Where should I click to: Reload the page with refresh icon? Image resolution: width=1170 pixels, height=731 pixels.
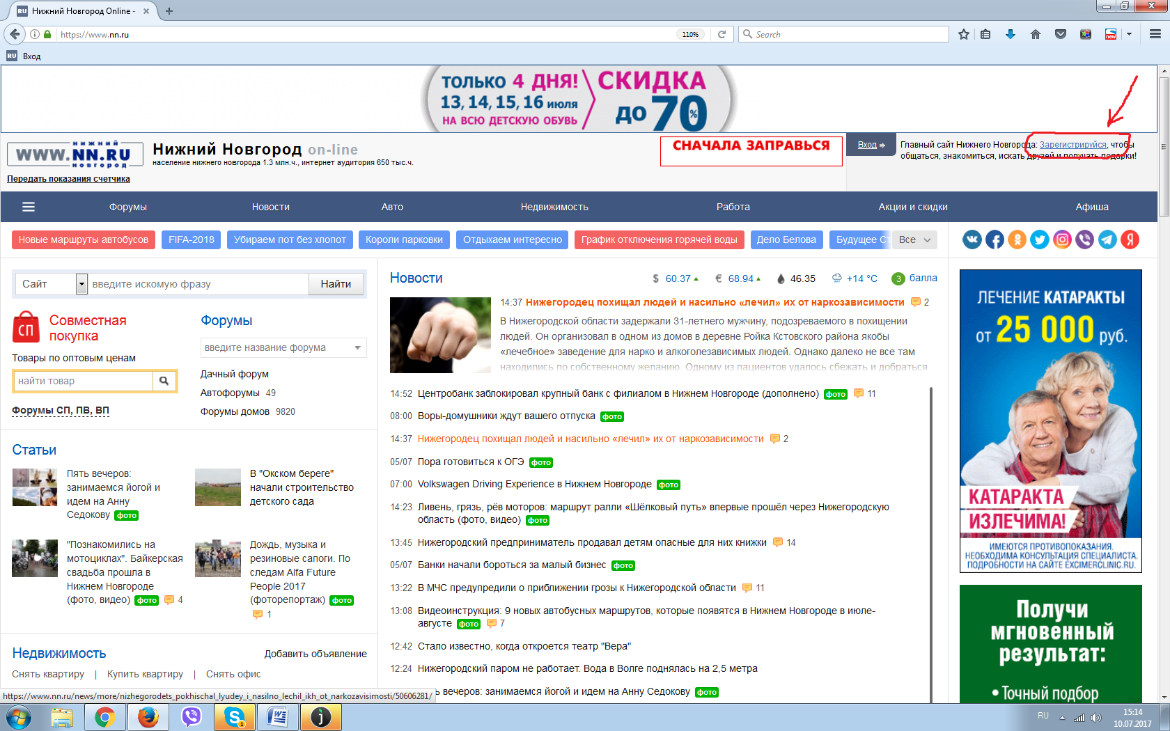(722, 34)
